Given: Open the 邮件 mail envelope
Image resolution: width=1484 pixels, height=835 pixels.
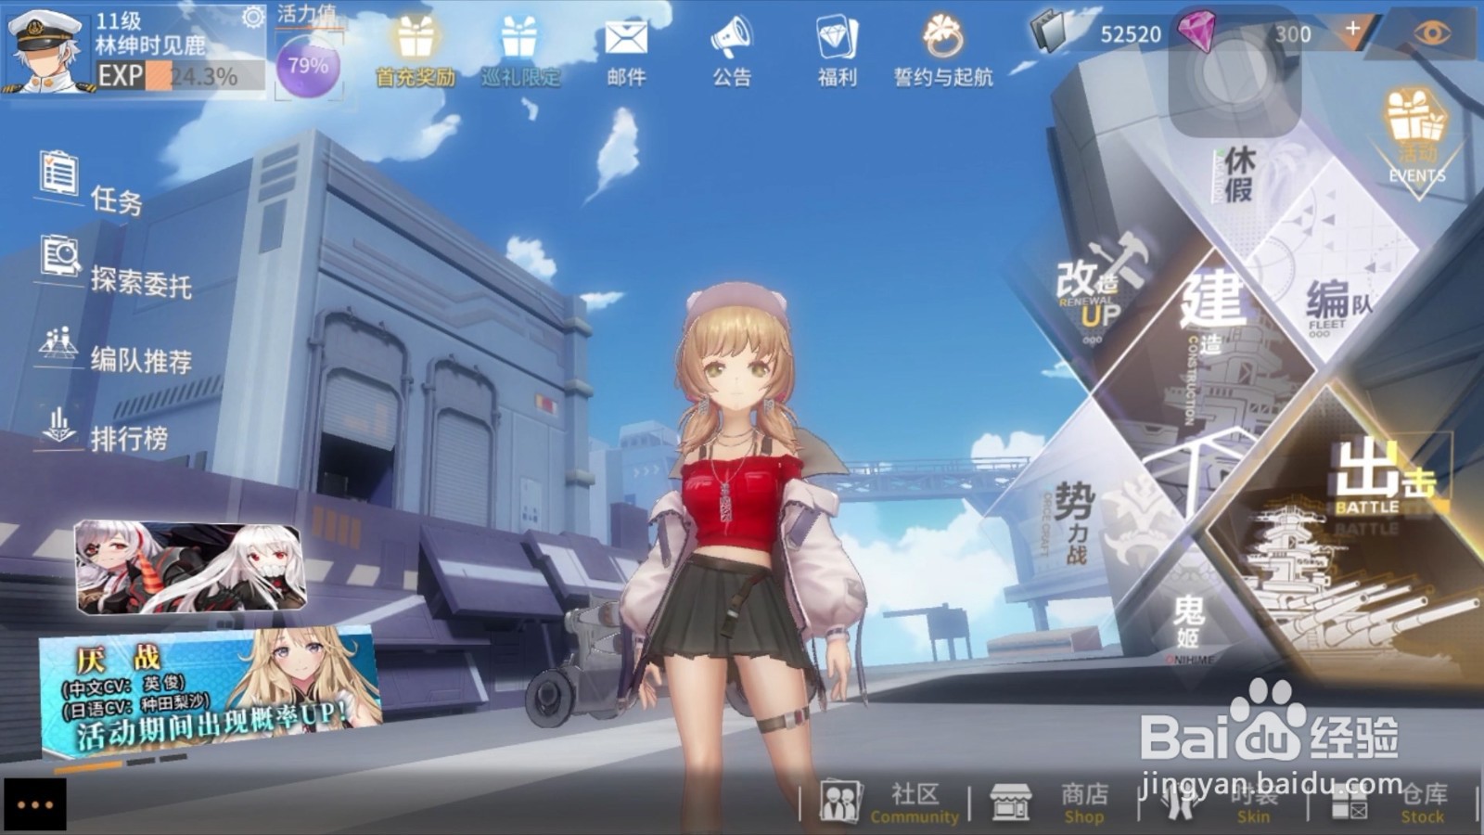Looking at the screenshot, I should point(626,53).
